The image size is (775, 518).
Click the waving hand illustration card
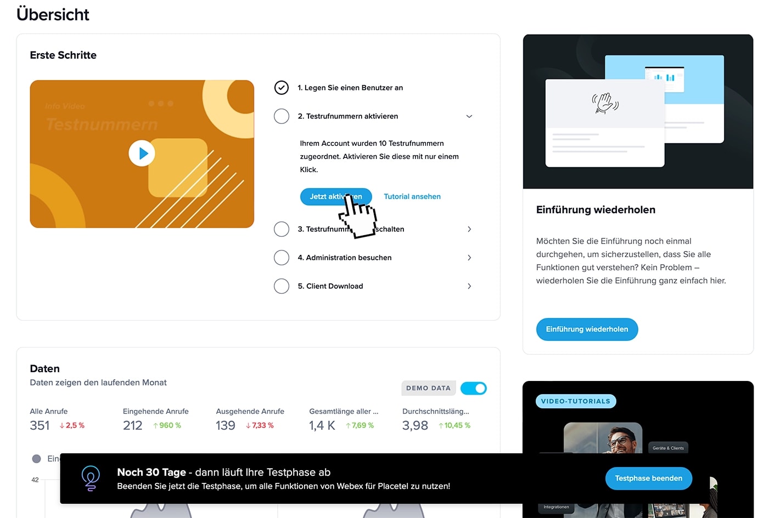coord(605,123)
